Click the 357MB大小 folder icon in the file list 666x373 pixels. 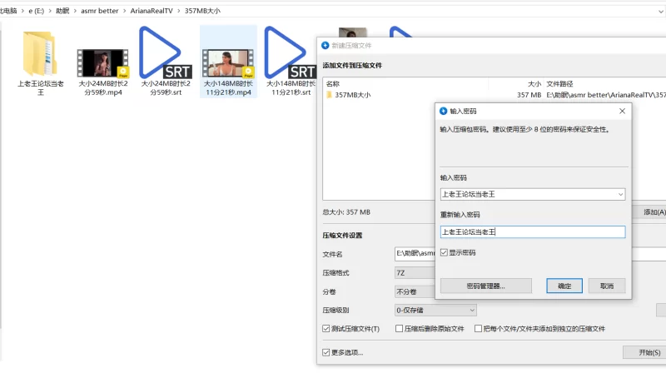330,95
